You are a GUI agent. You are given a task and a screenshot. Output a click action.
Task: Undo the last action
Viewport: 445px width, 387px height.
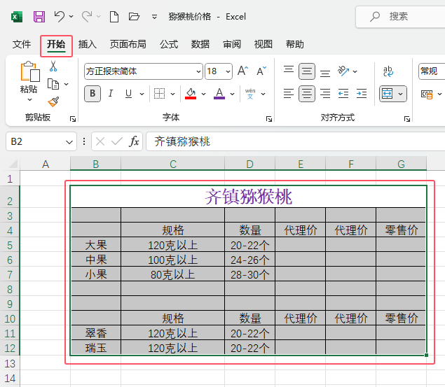(60, 16)
